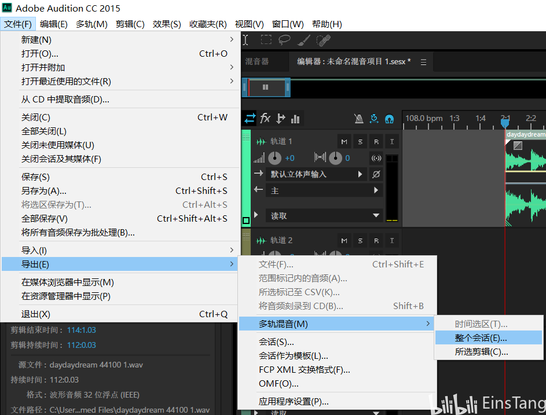
Task: Open the 编辑(E) menu
Action: point(54,24)
